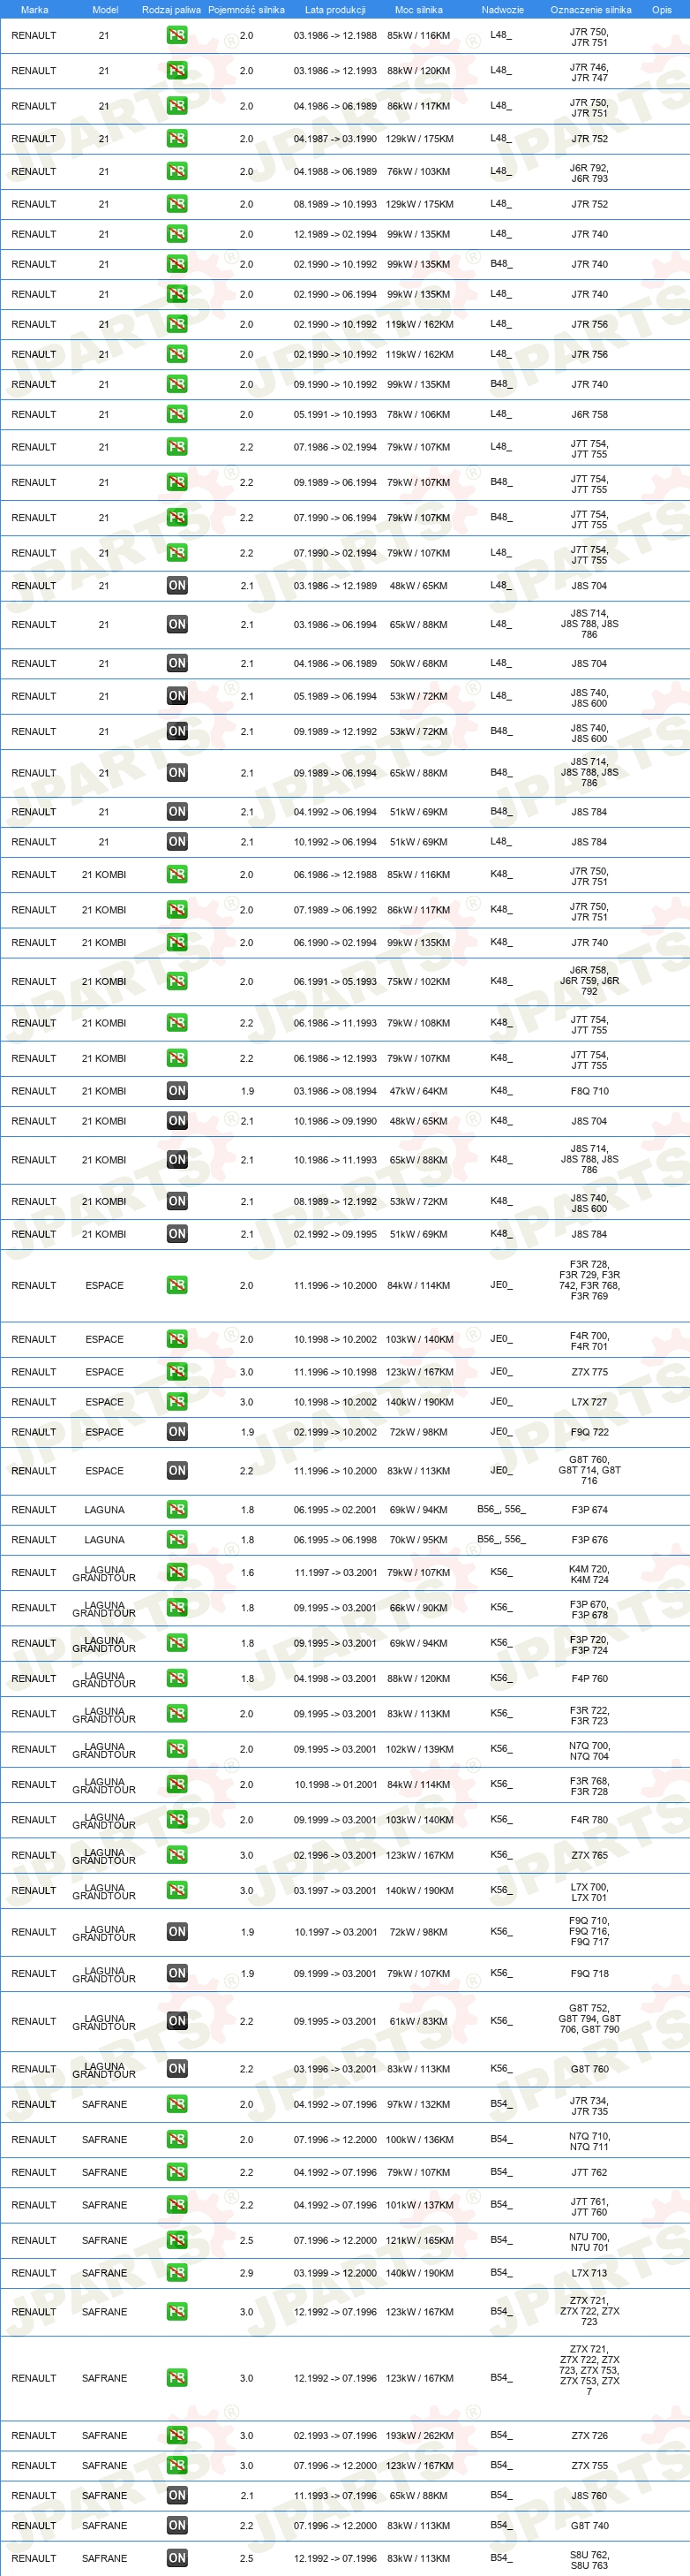The image size is (690, 2576).
Task: Select the petrol icon in the Z7X 775 row
Action: (176, 1372)
